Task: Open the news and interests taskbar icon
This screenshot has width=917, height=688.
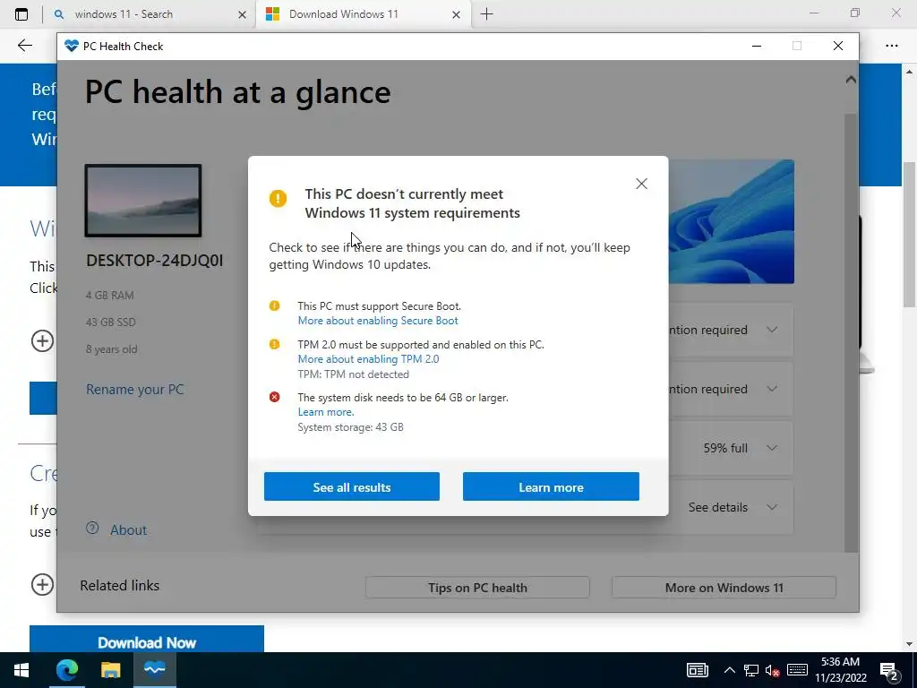Action: 697,670
